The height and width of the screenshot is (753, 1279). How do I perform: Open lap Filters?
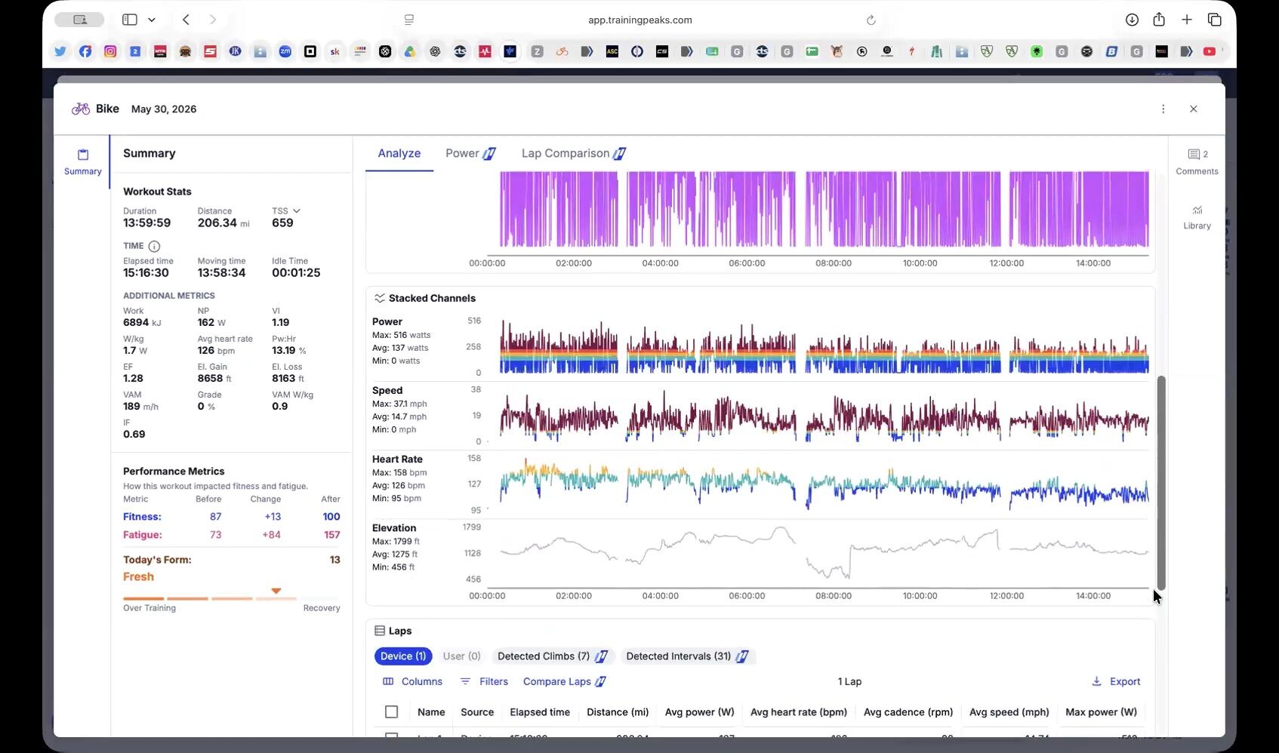484,681
